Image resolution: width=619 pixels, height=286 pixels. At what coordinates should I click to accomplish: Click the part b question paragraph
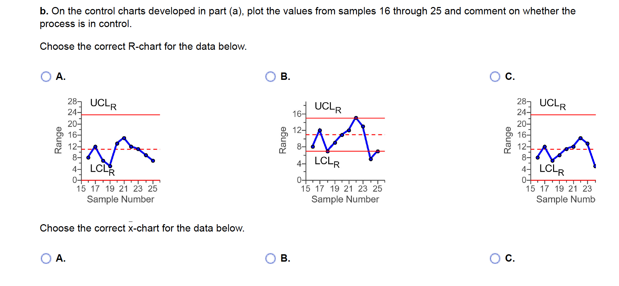click(307, 17)
